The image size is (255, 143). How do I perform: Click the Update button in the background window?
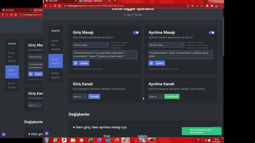[x=38, y=74]
